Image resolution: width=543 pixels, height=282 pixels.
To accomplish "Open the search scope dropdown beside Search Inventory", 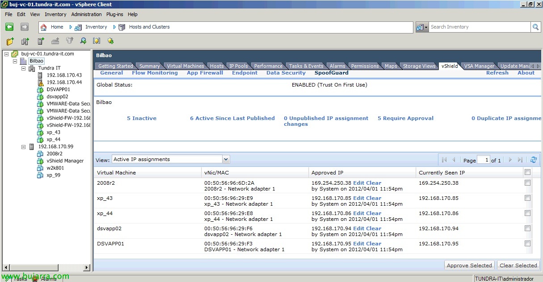I will (422, 27).
